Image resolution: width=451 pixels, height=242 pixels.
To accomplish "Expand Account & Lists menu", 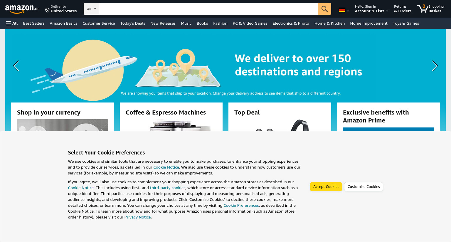I will coord(371,9).
